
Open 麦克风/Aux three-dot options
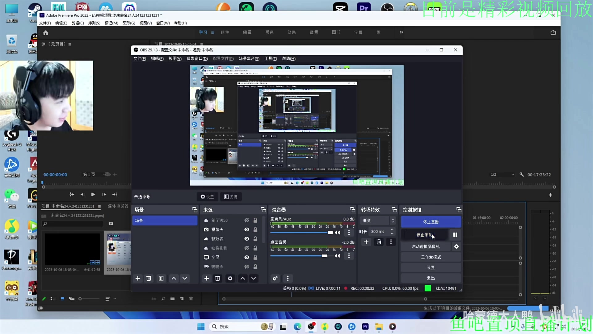(x=349, y=233)
